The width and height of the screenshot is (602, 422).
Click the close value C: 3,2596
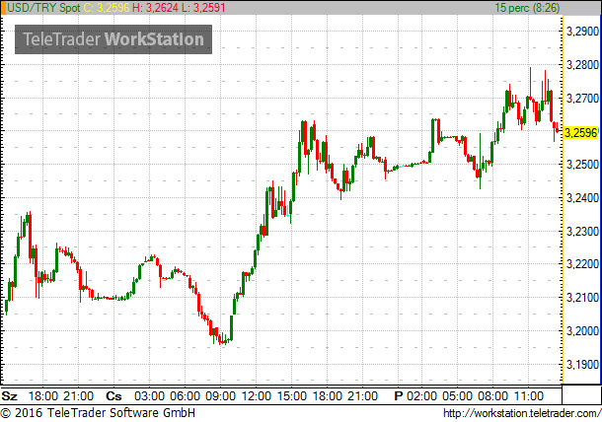[x=106, y=7]
